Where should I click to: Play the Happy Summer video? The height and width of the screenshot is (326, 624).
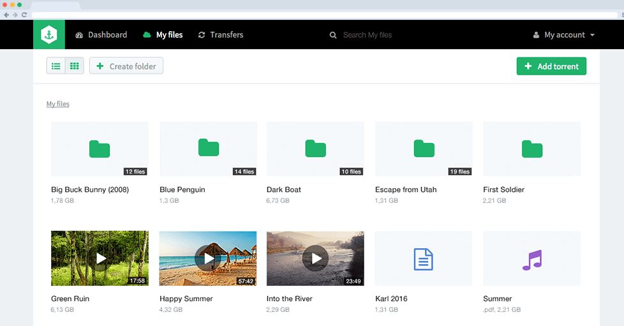[208, 258]
